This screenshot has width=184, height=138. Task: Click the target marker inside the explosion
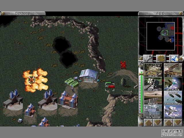point(32,80)
